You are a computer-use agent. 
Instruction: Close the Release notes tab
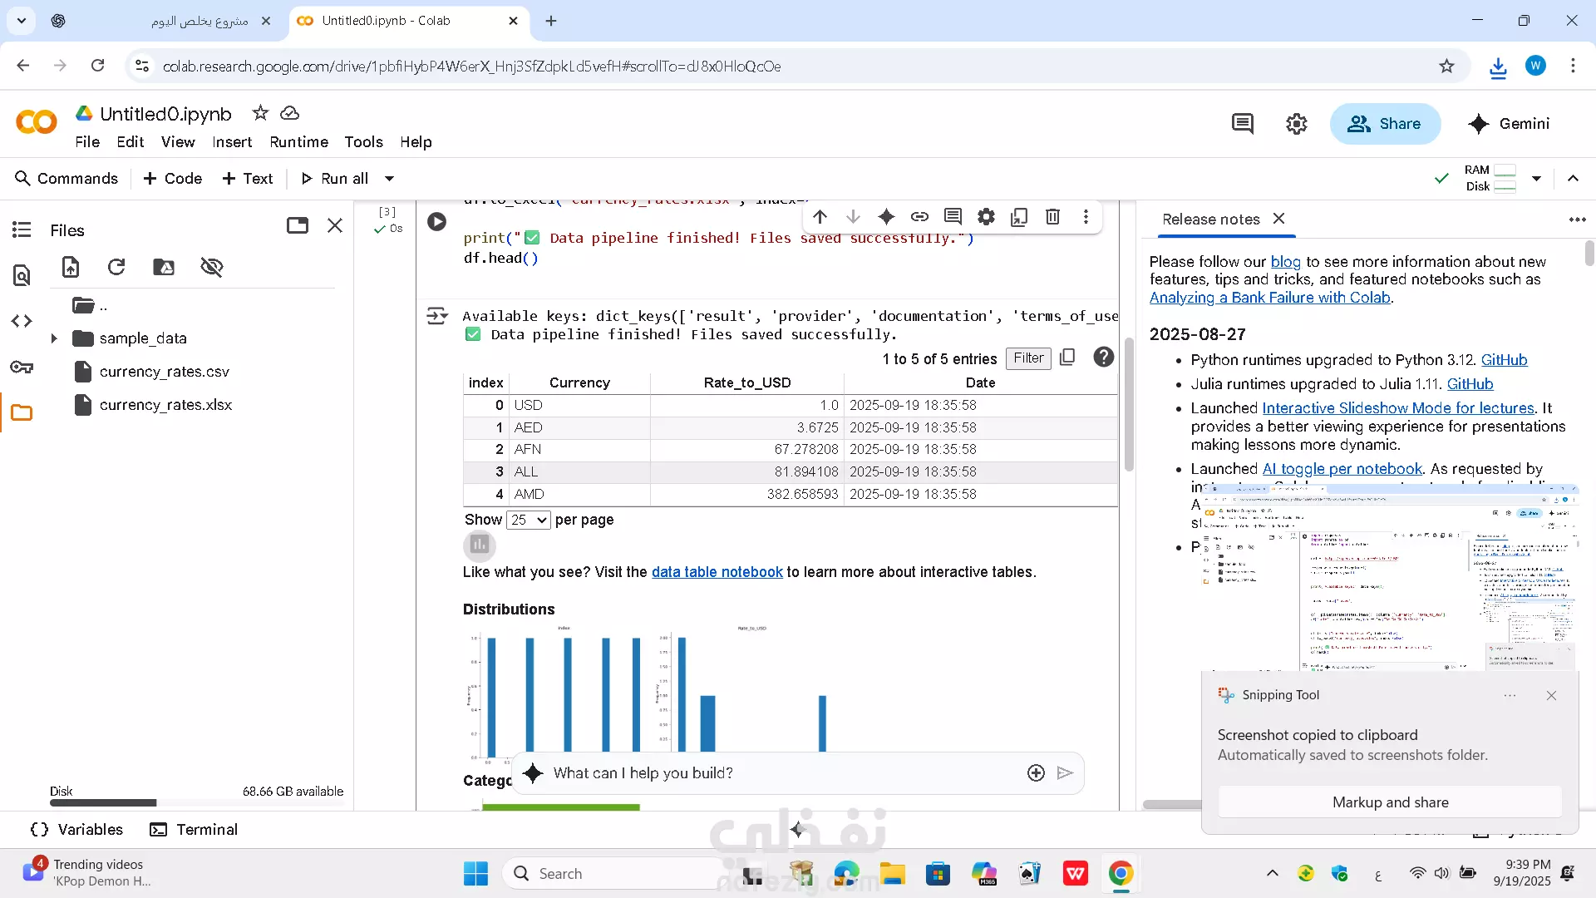tap(1279, 219)
